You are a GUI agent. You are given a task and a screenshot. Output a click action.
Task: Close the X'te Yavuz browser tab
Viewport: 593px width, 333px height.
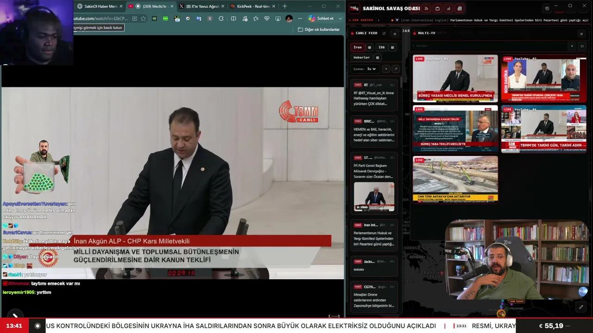(223, 6)
